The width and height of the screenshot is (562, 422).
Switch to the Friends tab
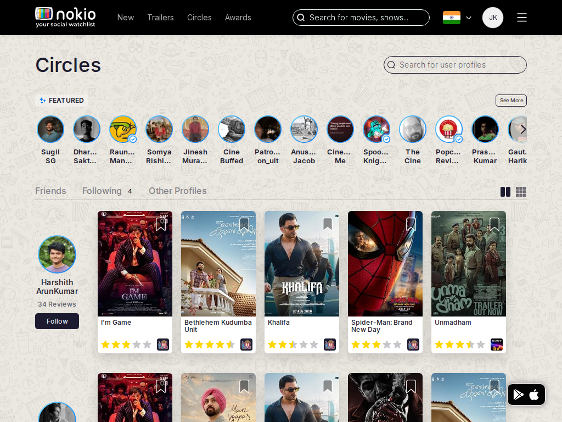(x=50, y=191)
